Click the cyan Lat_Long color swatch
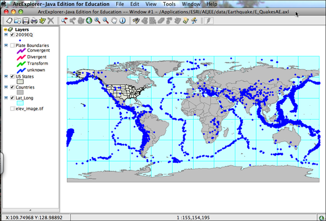Image resolution: width=326 pixels, height=221 pixels. coord(20,103)
